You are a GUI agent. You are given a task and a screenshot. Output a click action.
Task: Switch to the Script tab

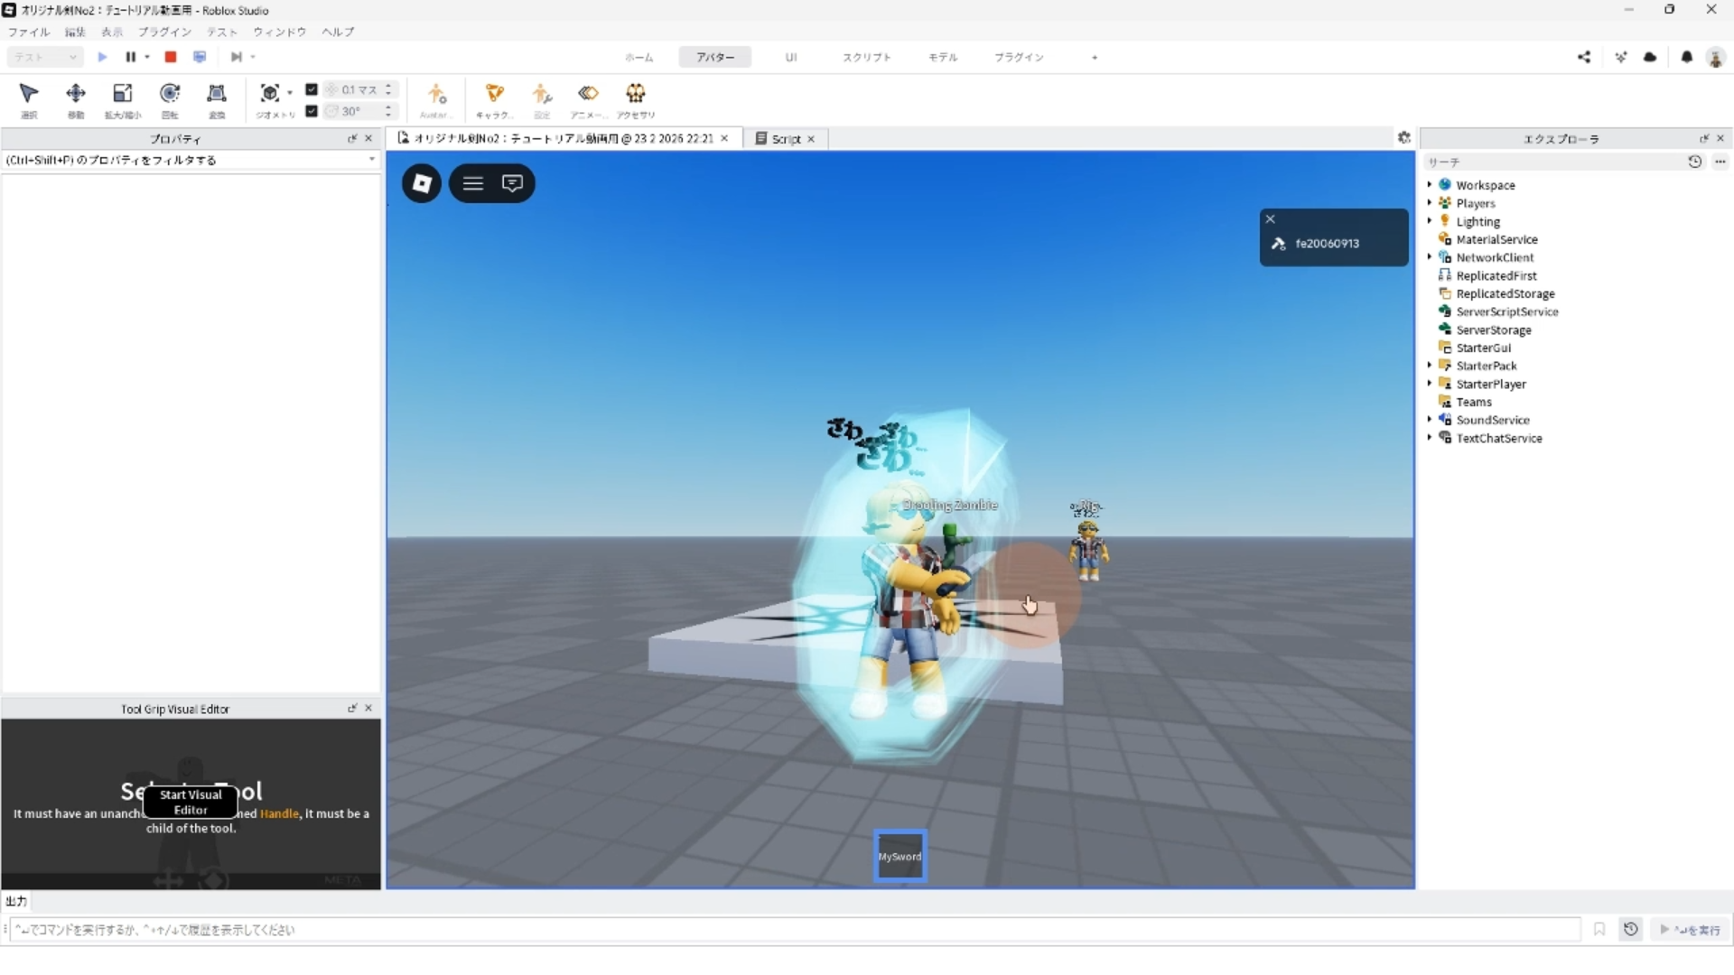tap(785, 139)
